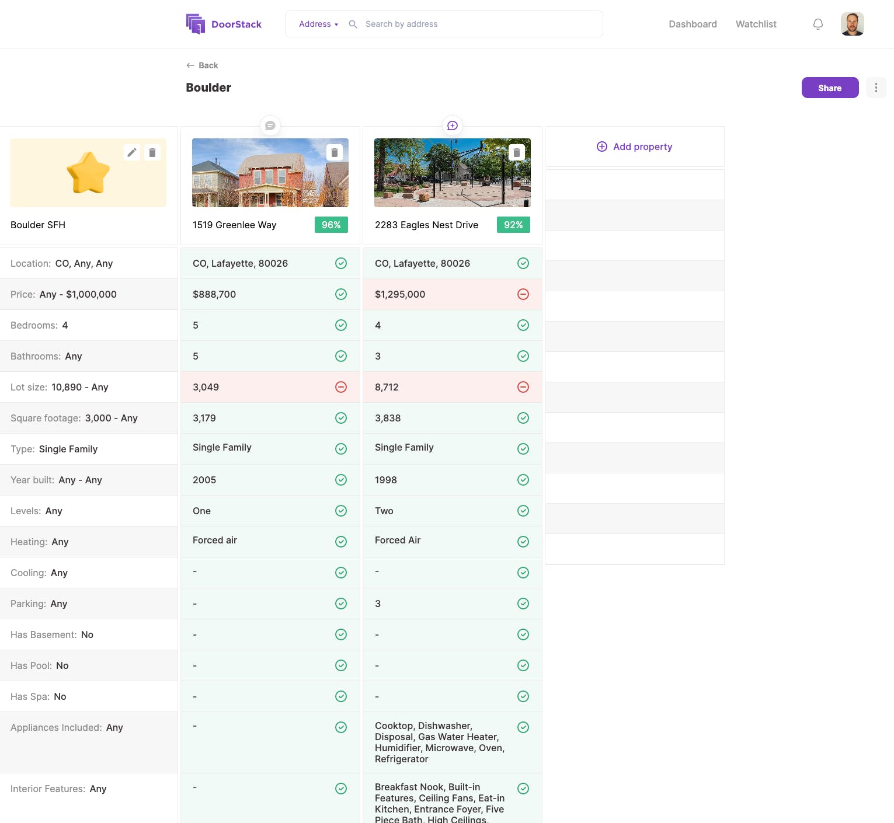The width and height of the screenshot is (894, 823).
Task: Click the Square footage: 3,000 - Any row
Action: tap(89, 418)
